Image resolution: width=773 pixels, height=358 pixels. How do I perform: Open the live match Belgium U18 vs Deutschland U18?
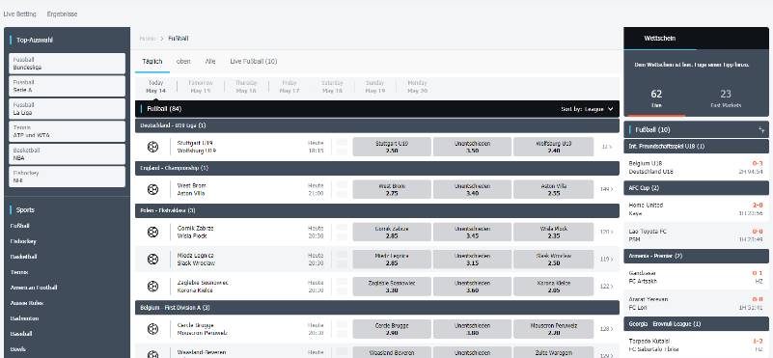(x=696, y=167)
